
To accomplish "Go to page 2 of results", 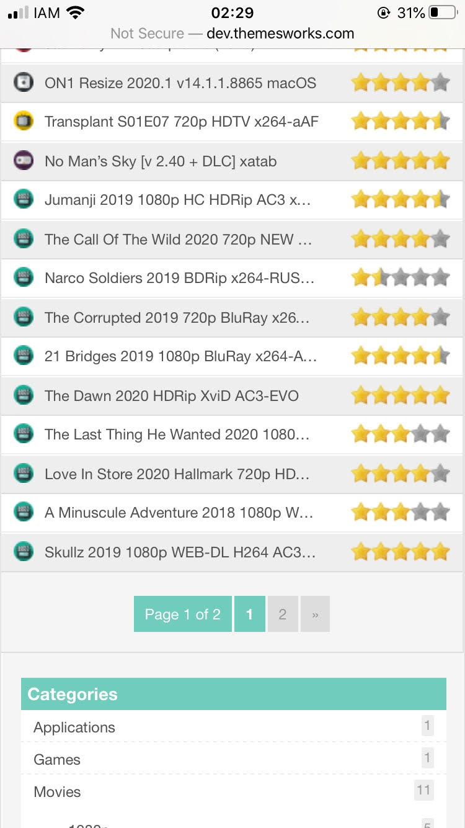I will pos(283,614).
